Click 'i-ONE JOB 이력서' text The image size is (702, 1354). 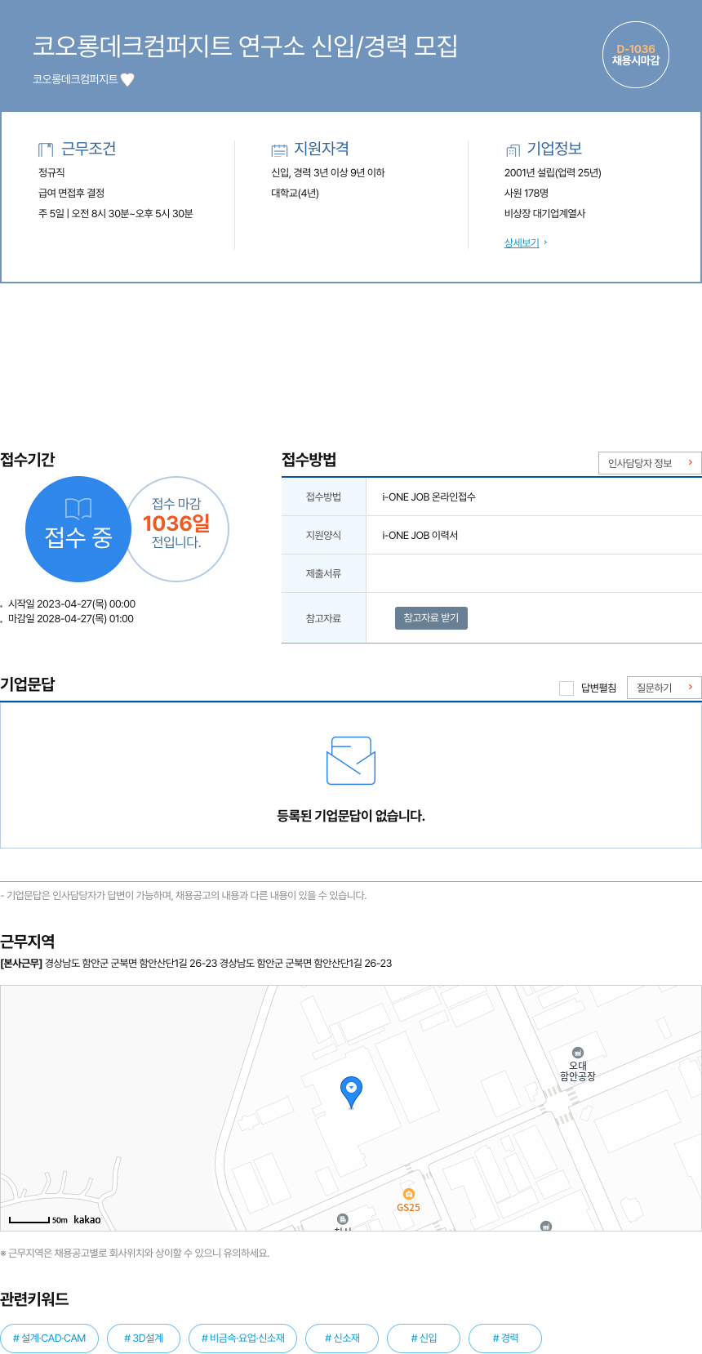(x=420, y=535)
